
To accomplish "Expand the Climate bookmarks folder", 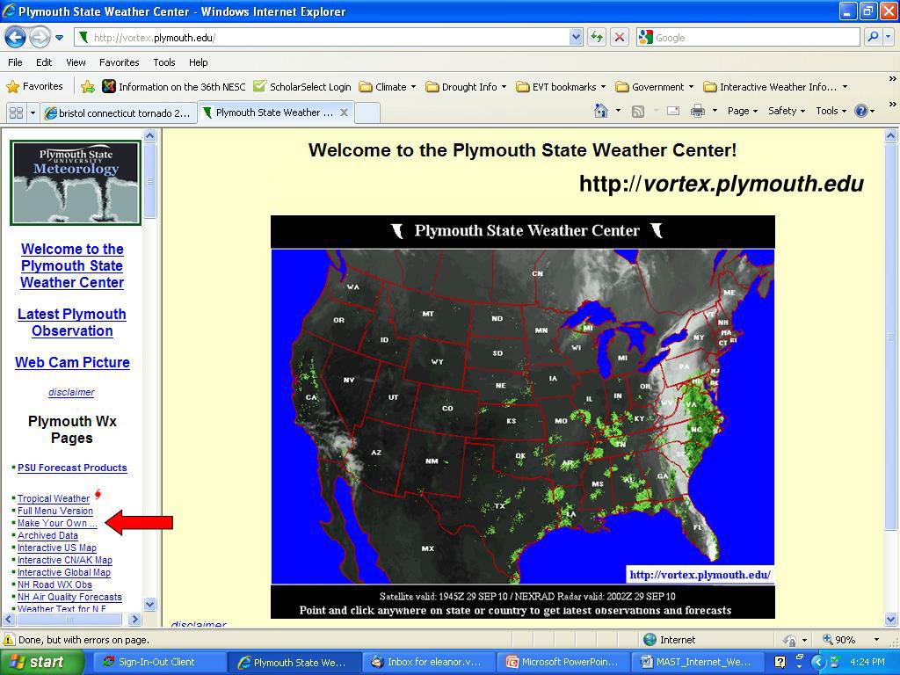I will (x=388, y=87).
